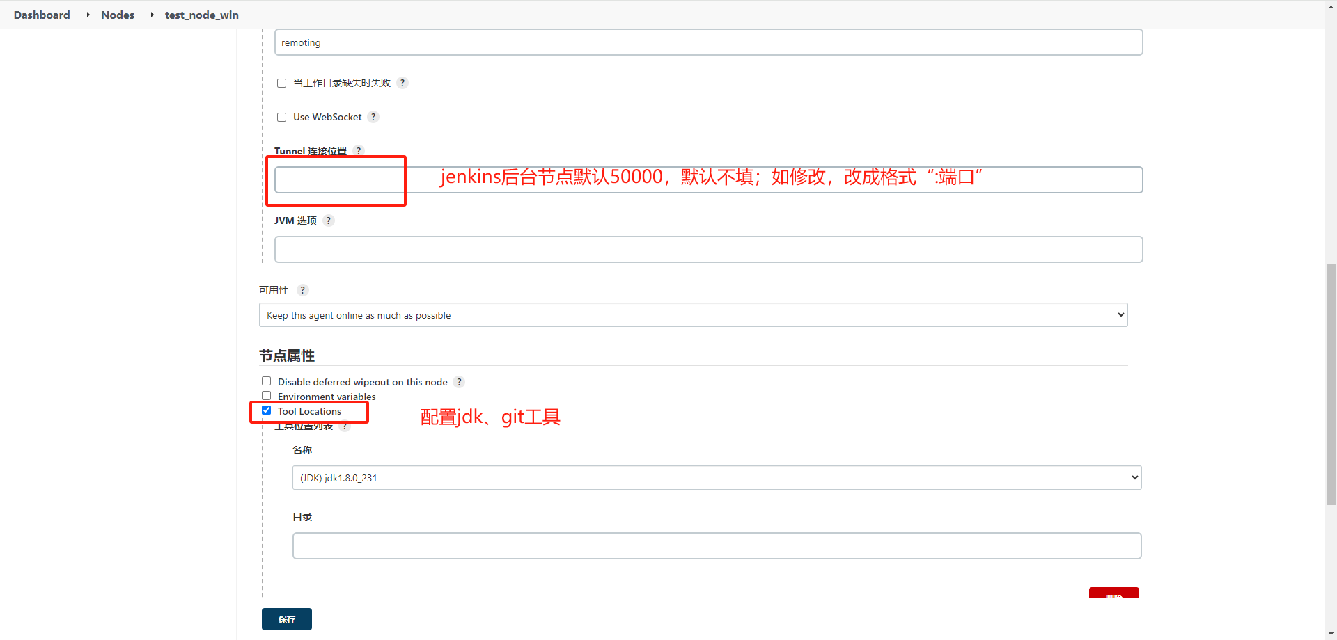Show help for Tunnel 连接位置
The image size is (1337, 640).
click(359, 151)
